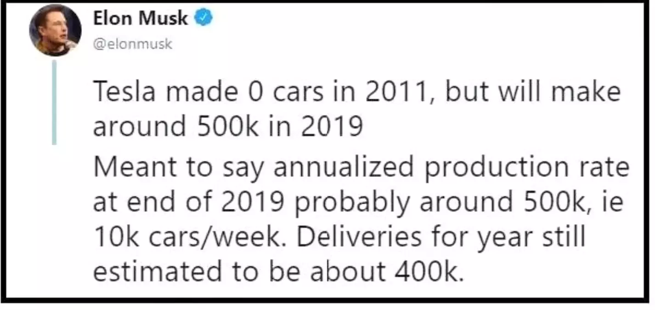Click the vertical thread line below the avatar
The height and width of the screenshot is (310, 655).
click(x=54, y=102)
